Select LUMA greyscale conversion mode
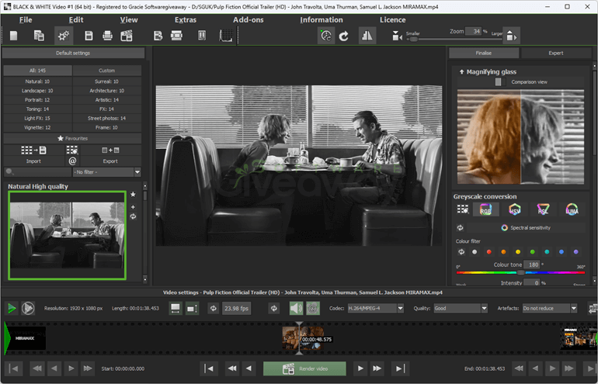Viewport: 598px width, 384px height. pos(572,209)
